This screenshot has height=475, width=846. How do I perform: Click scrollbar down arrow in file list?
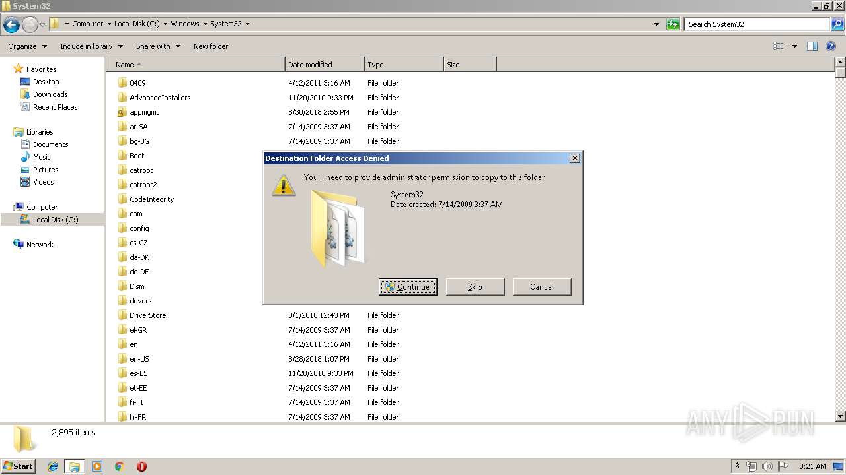pos(841,416)
